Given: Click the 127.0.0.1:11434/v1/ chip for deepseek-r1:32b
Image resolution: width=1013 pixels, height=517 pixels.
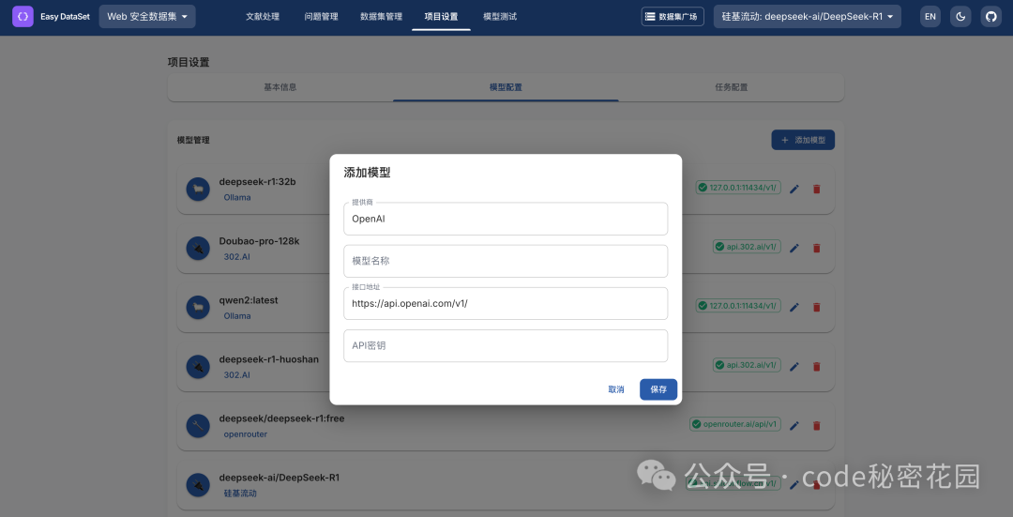Looking at the screenshot, I should [738, 188].
